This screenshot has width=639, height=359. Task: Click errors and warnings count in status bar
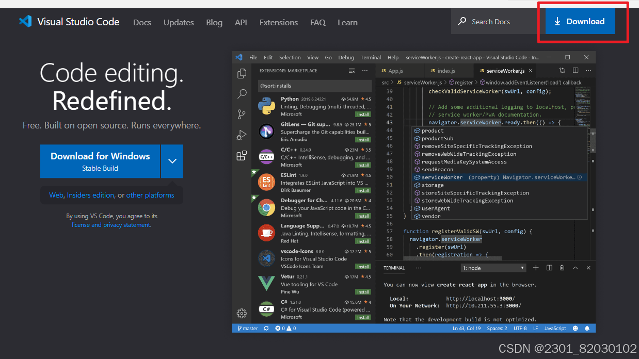[285, 328]
